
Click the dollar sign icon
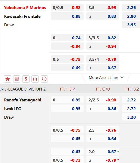click(x=26, y=79)
